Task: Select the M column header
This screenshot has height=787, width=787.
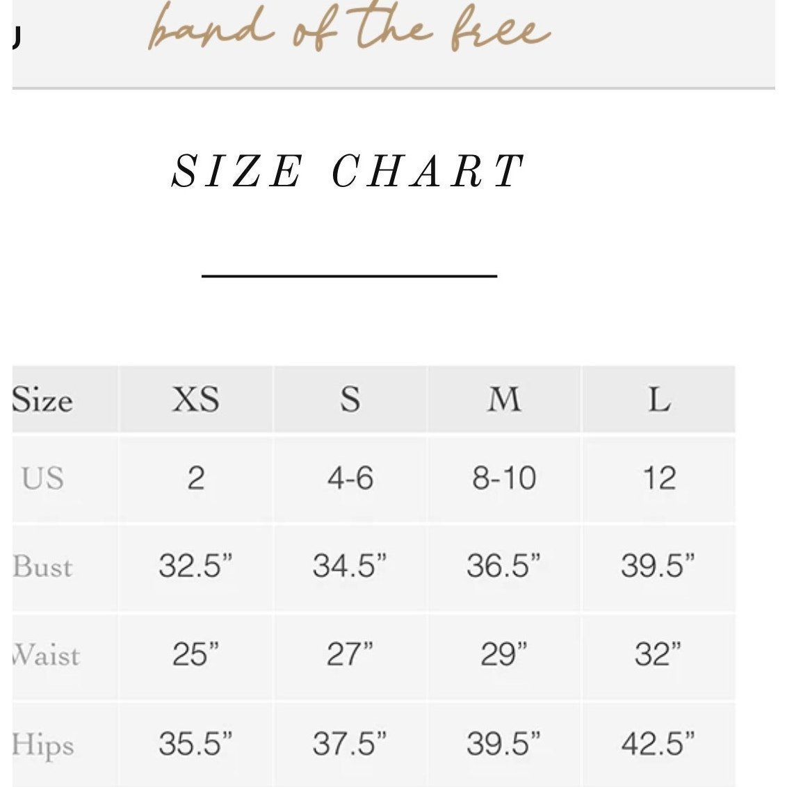Action: [505, 400]
